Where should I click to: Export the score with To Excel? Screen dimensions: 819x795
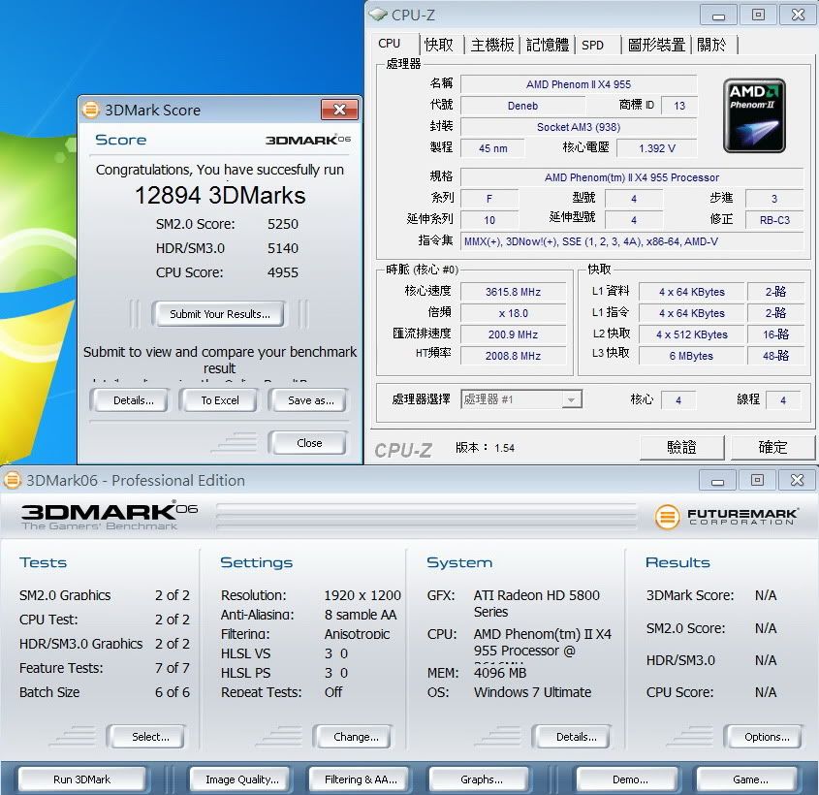(220, 400)
